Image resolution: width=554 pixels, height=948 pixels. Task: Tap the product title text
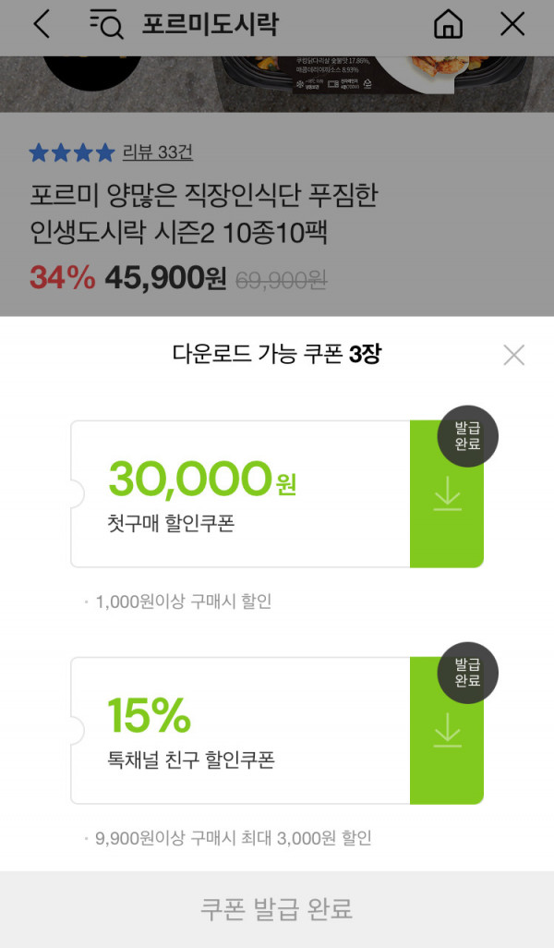click(x=204, y=213)
